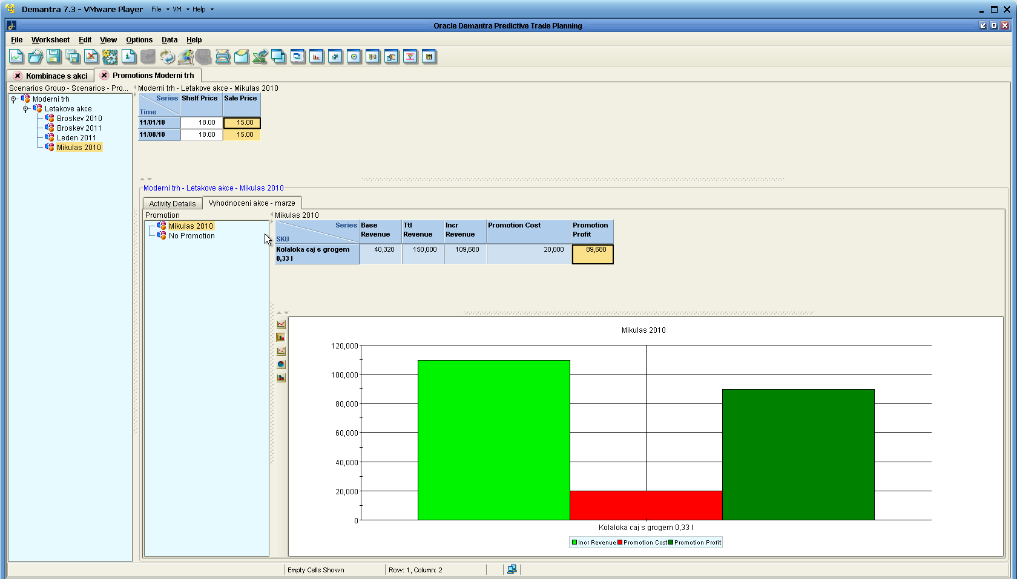Open the View menu
Image resolution: width=1017 pixels, height=579 pixels.
[108, 40]
